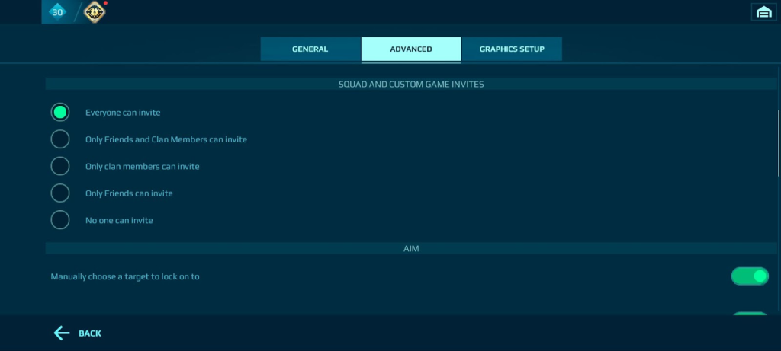
Task: Click the vertical scrollbar on the right edge
Action: click(778, 145)
